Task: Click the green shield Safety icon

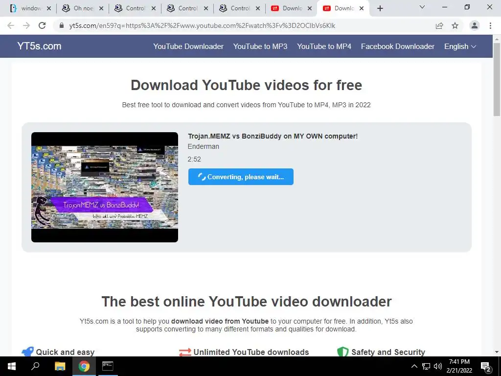Action: [342, 352]
